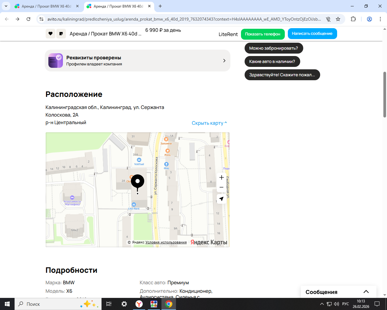Go back to the previous page
This screenshot has height=310, width=387.
click(7, 19)
